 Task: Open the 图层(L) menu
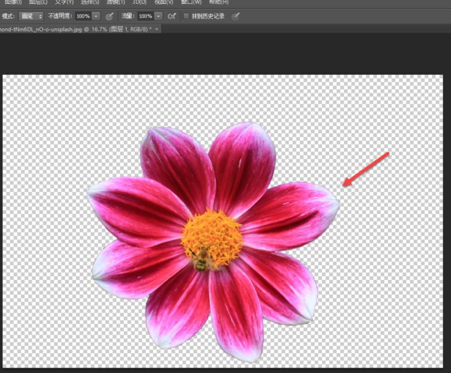point(38,2)
